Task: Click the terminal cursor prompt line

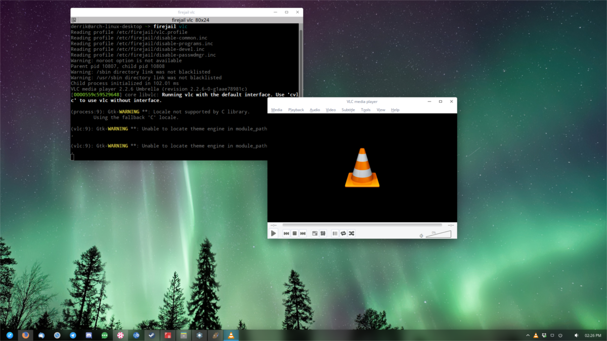Action: (x=72, y=157)
